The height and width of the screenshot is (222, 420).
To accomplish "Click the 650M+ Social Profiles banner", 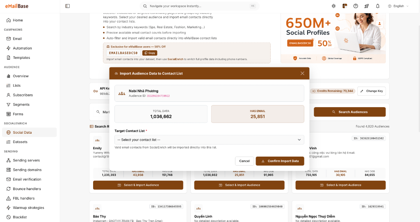I will pos(333,38).
